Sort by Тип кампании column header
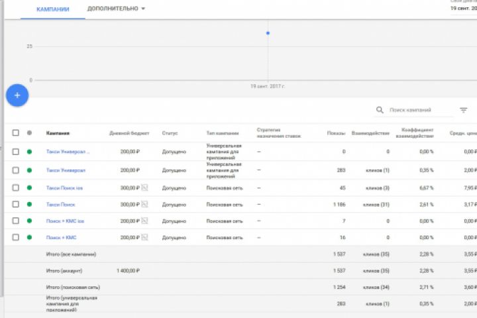 coord(223,133)
